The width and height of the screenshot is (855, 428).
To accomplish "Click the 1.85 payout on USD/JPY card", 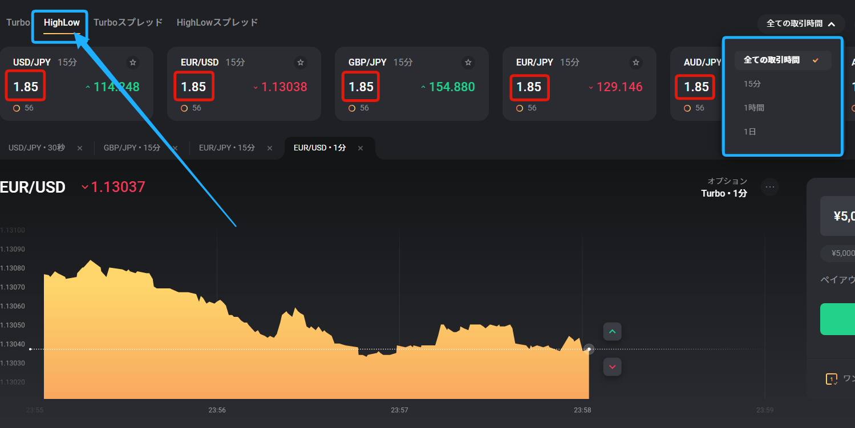I will [x=26, y=87].
